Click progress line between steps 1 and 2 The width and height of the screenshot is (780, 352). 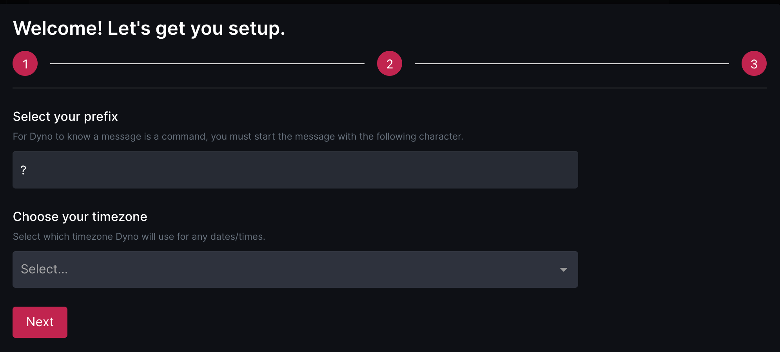click(207, 64)
